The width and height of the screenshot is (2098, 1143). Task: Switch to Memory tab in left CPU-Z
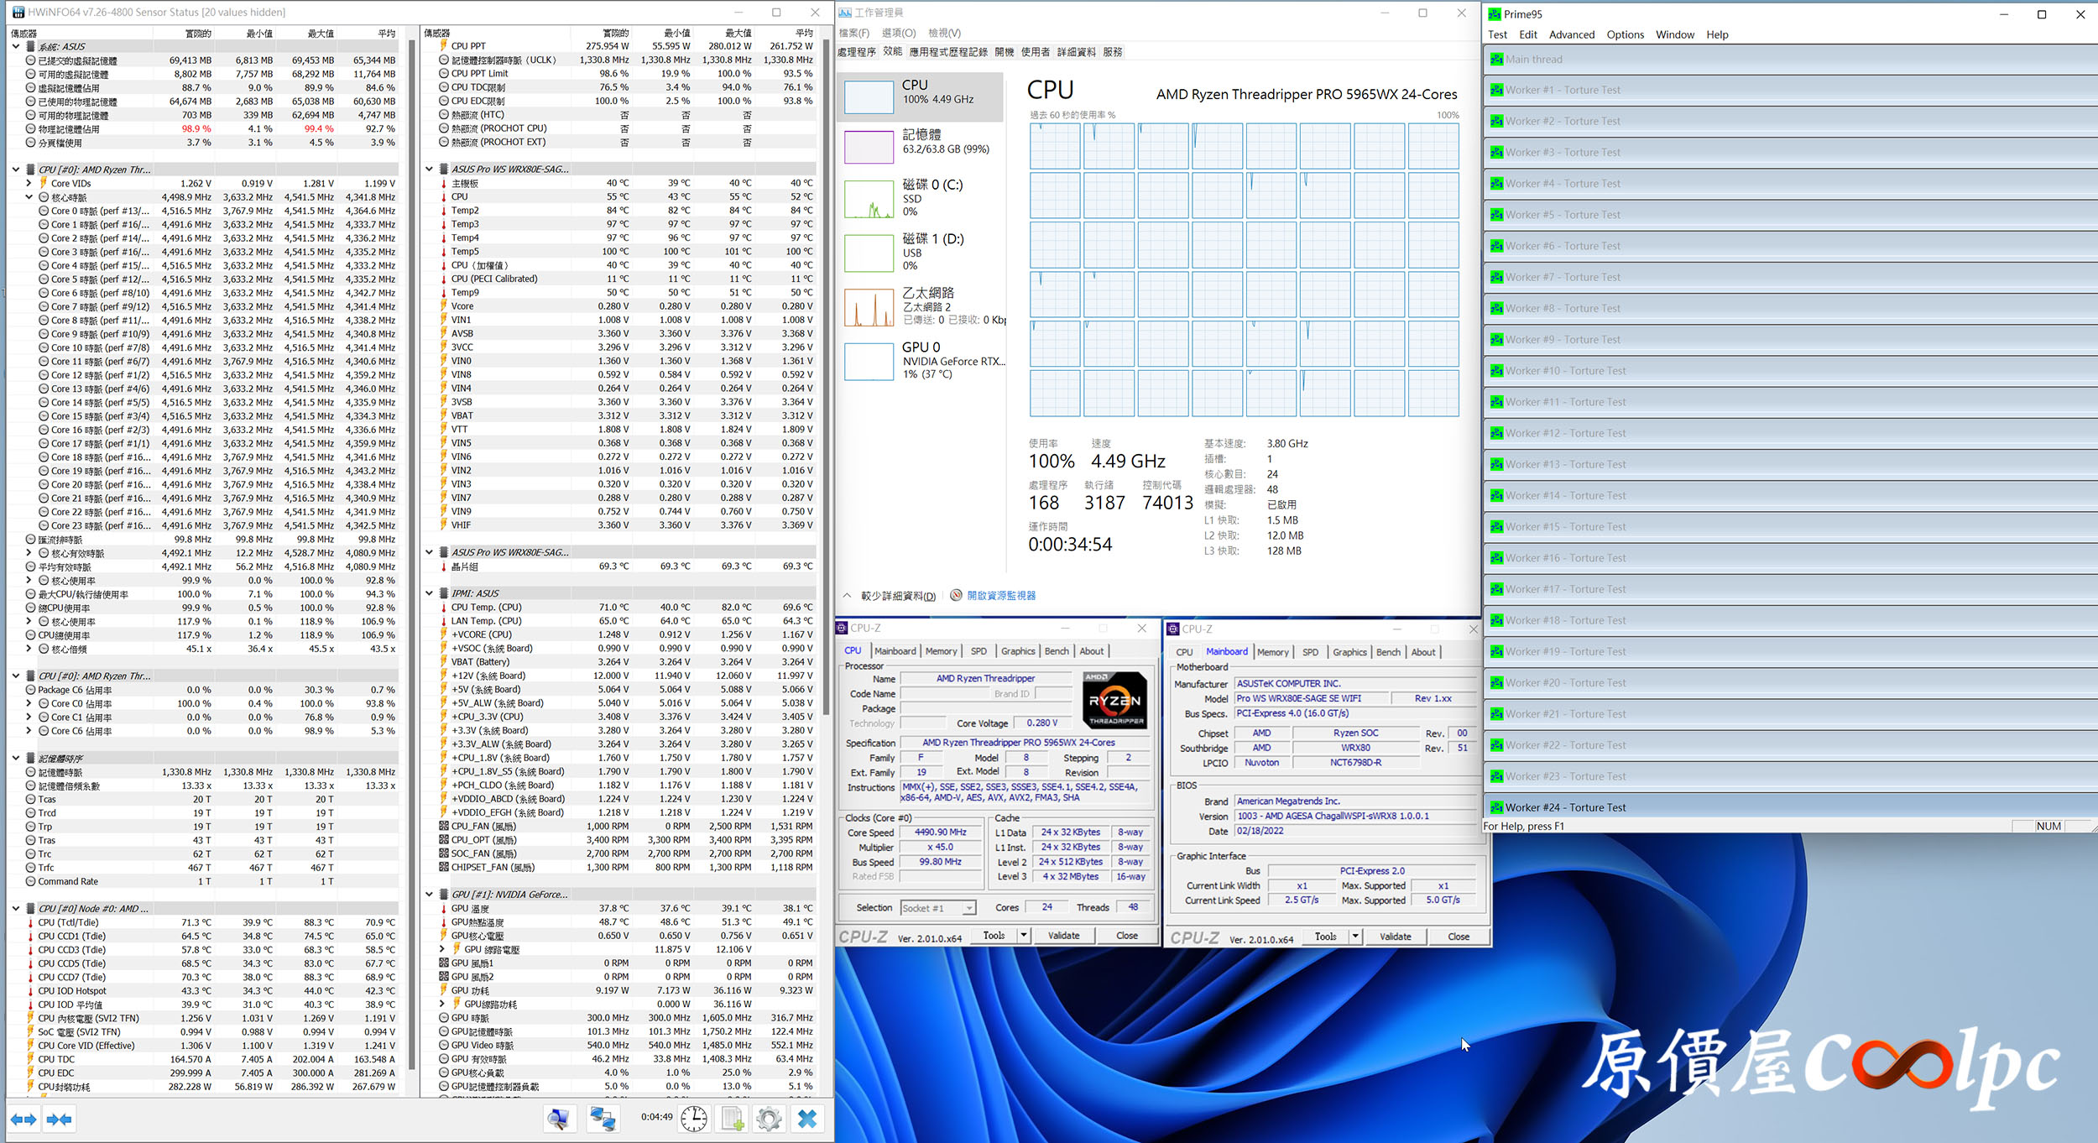pos(941,651)
